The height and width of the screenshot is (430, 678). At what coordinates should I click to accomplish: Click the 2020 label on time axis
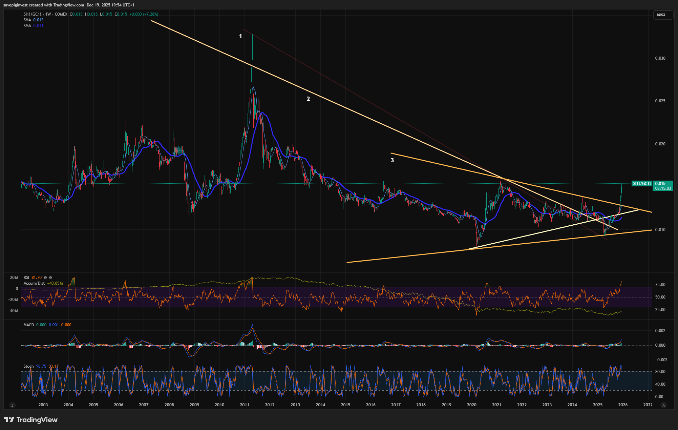471,405
